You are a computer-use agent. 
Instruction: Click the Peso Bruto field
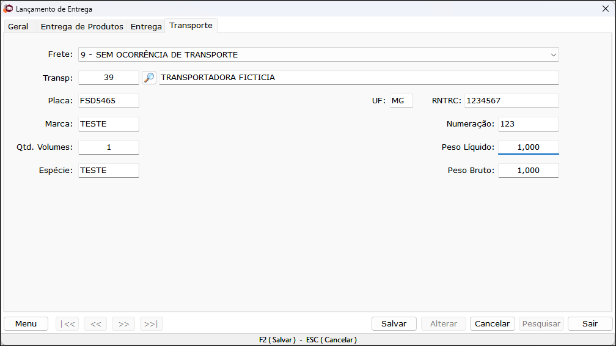[x=529, y=170]
